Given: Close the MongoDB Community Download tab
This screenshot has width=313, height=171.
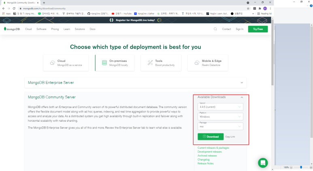Looking at the screenshot, I should click(x=38, y=2).
